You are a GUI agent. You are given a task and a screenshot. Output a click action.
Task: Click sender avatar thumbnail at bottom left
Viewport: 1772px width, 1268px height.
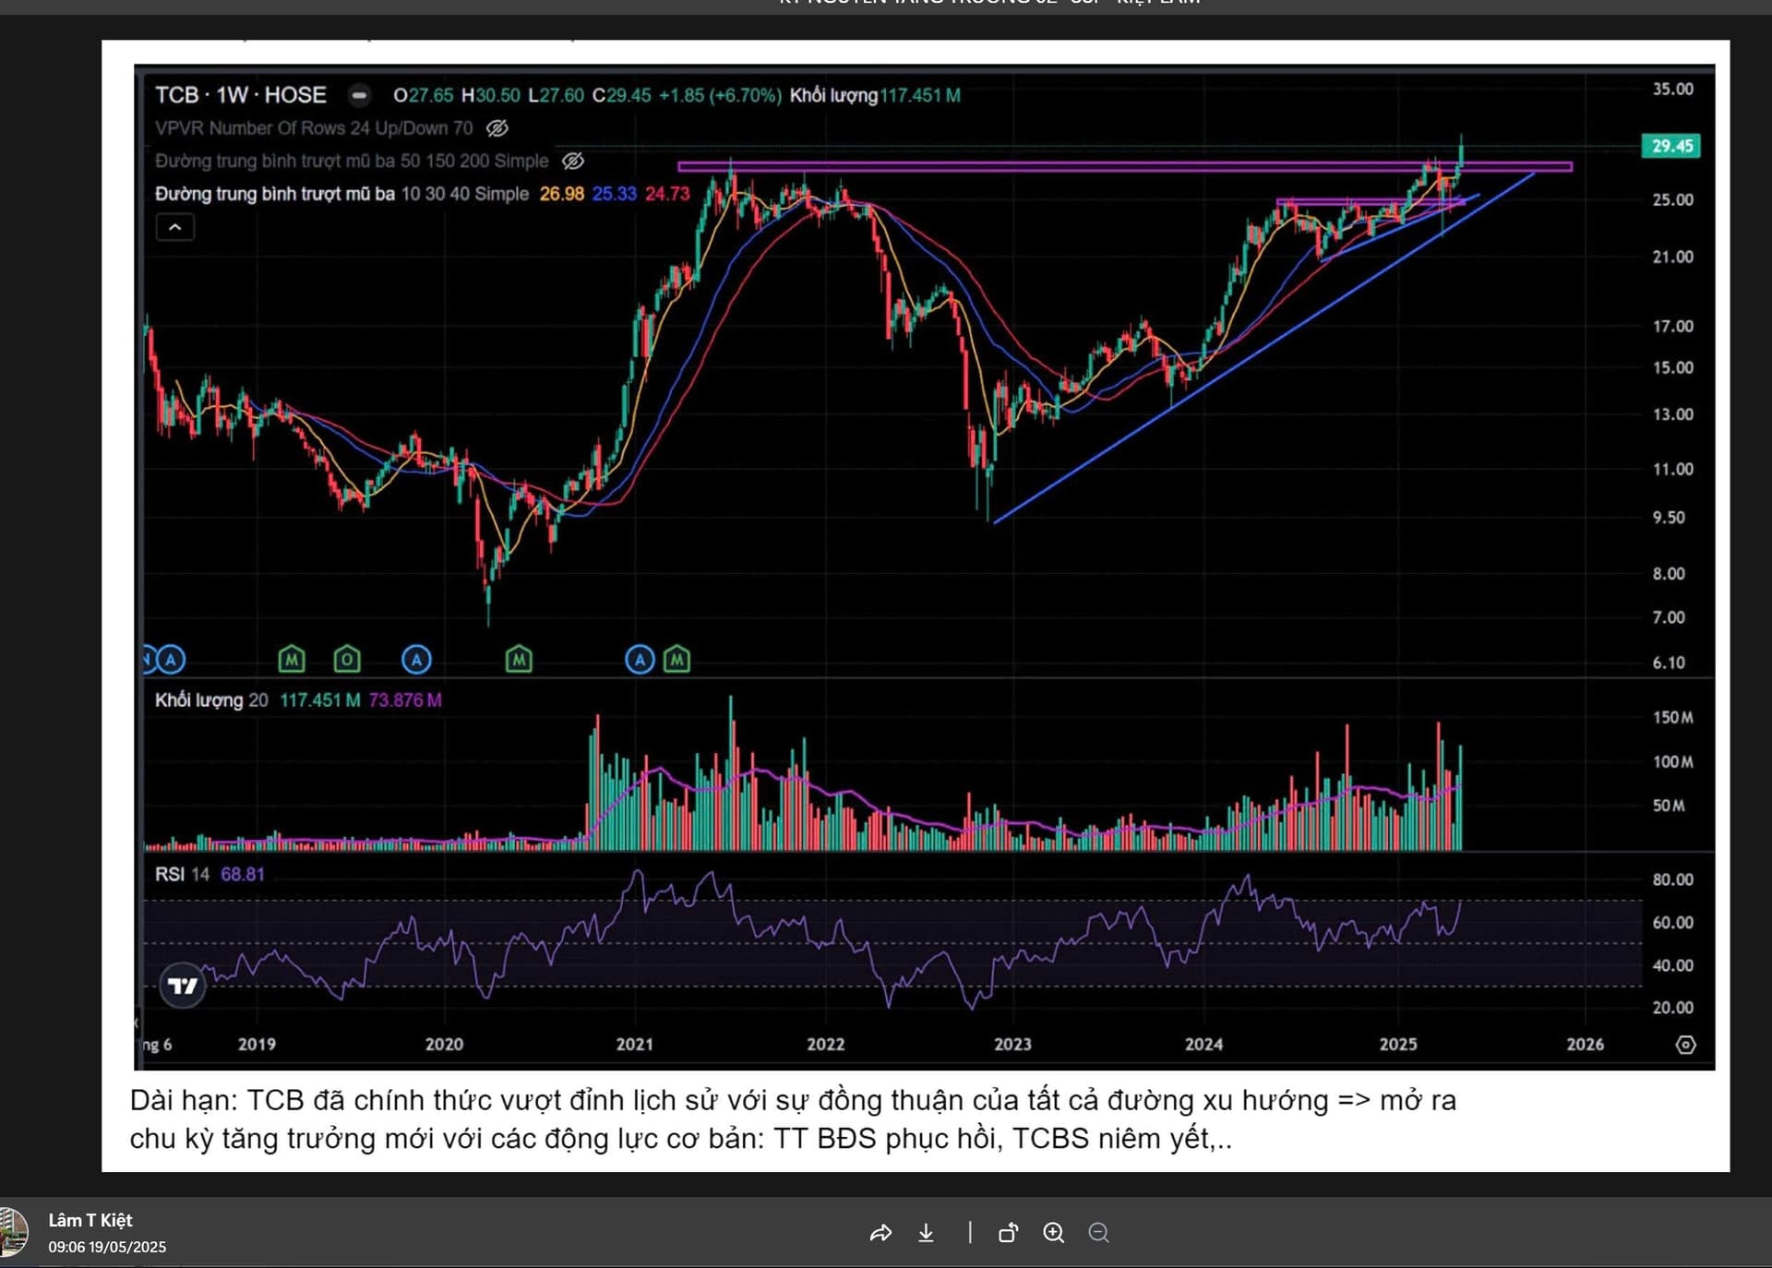click(13, 1232)
